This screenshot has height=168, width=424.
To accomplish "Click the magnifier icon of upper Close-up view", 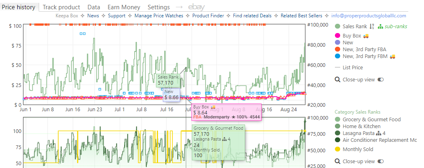I will click(x=337, y=79).
